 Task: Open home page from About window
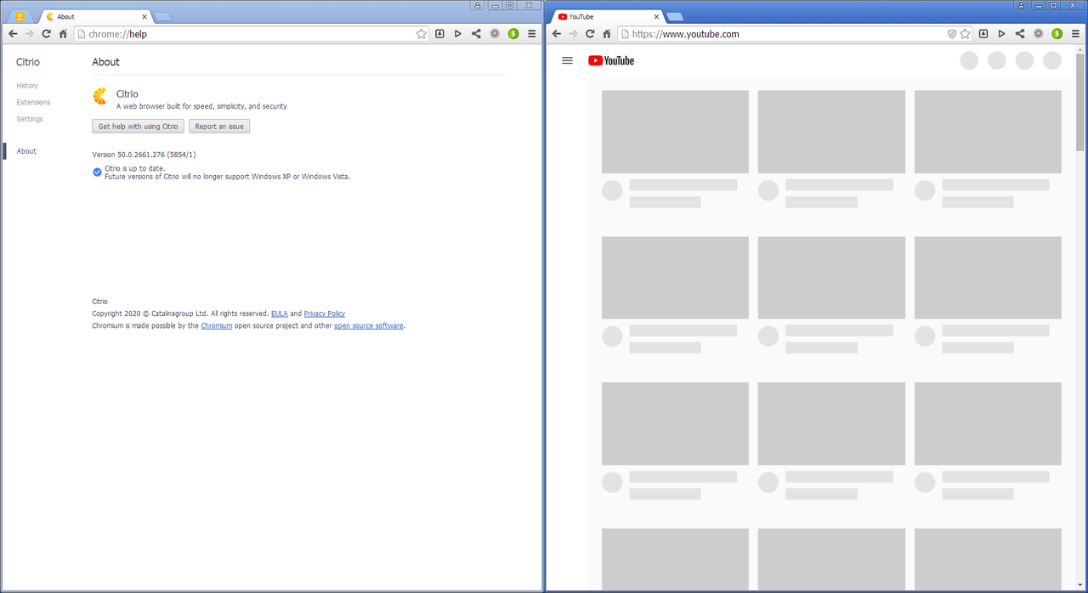pyautogui.click(x=63, y=34)
